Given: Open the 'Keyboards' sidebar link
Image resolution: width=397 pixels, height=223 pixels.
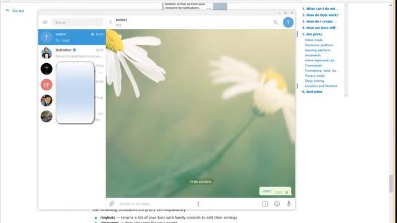Looking at the screenshot, I should (313, 55).
